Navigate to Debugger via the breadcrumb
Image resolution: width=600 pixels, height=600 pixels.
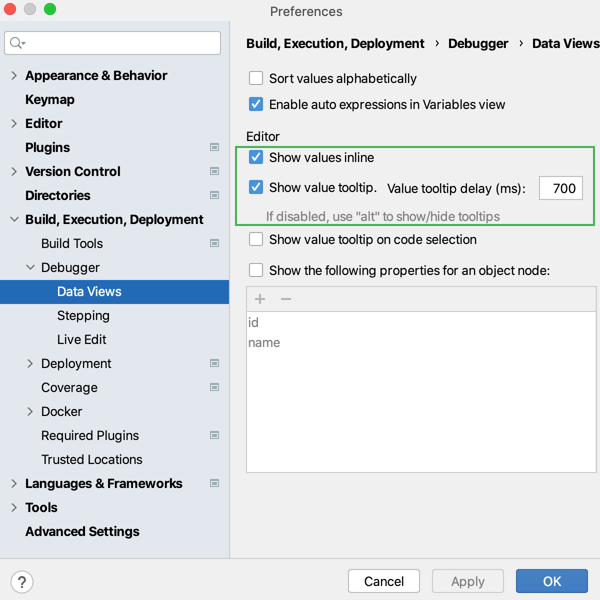pos(478,43)
